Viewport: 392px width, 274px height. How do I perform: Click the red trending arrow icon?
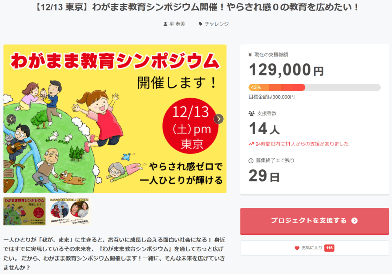pos(251,144)
